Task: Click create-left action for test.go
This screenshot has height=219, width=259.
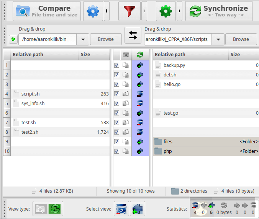Action: click(140, 113)
